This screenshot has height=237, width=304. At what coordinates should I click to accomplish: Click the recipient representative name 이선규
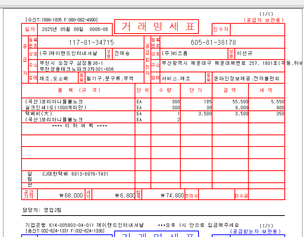pos(244,54)
